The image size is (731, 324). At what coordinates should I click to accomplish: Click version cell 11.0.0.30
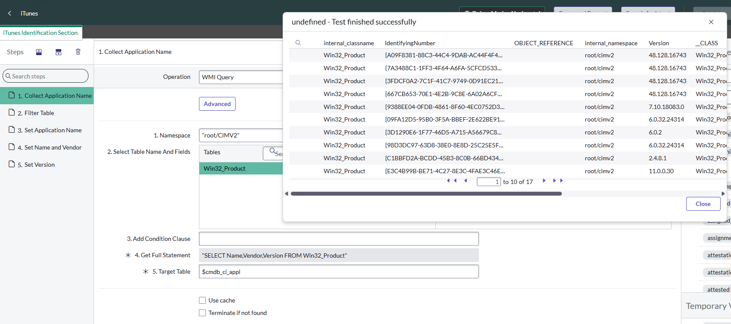point(661,171)
